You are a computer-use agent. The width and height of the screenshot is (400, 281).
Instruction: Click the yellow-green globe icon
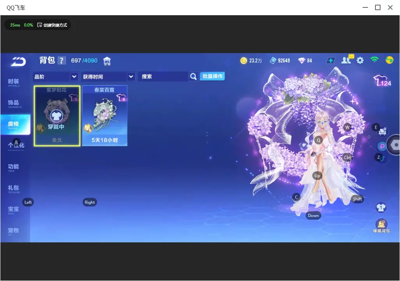[389, 60]
